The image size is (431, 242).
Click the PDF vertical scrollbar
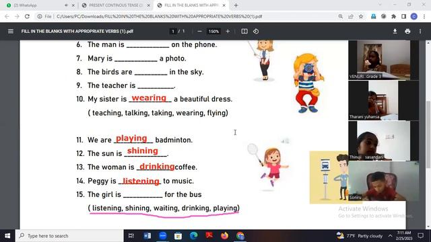coord(428,134)
